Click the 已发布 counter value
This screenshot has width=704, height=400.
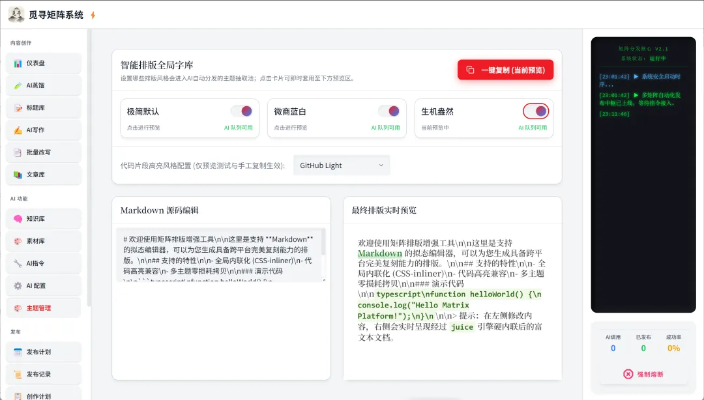[643, 349]
